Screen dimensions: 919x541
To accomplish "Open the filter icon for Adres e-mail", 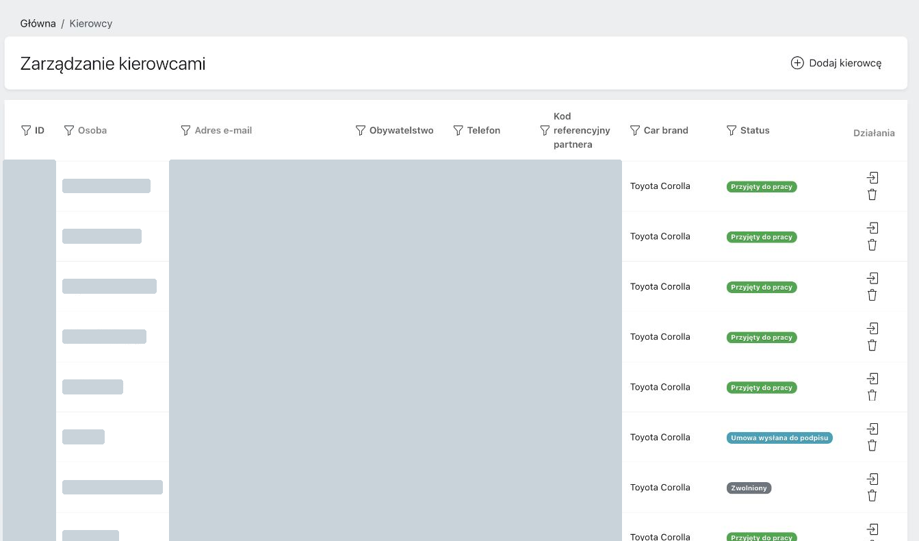I will 185,130.
